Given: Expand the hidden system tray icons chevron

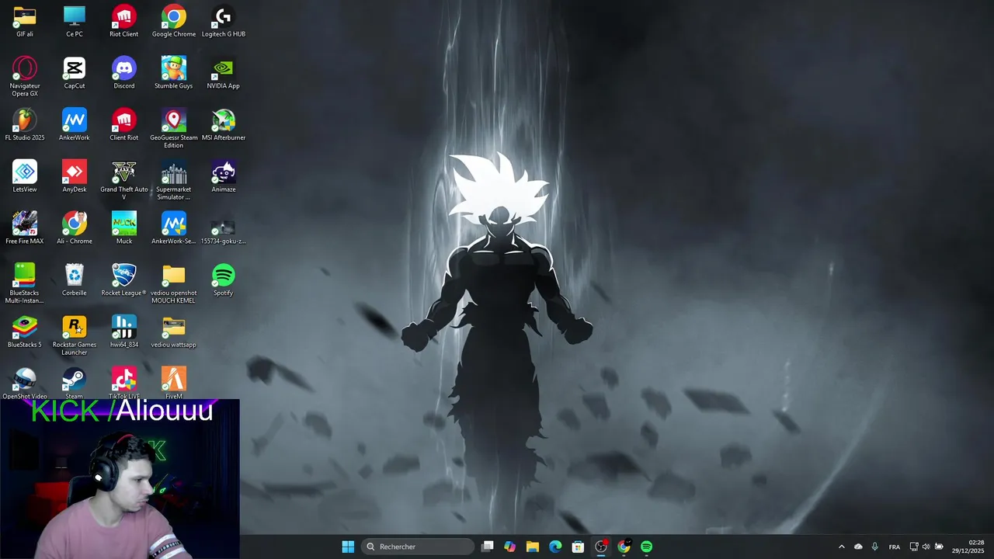Looking at the screenshot, I should pyautogui.click(x=841, y=547).
